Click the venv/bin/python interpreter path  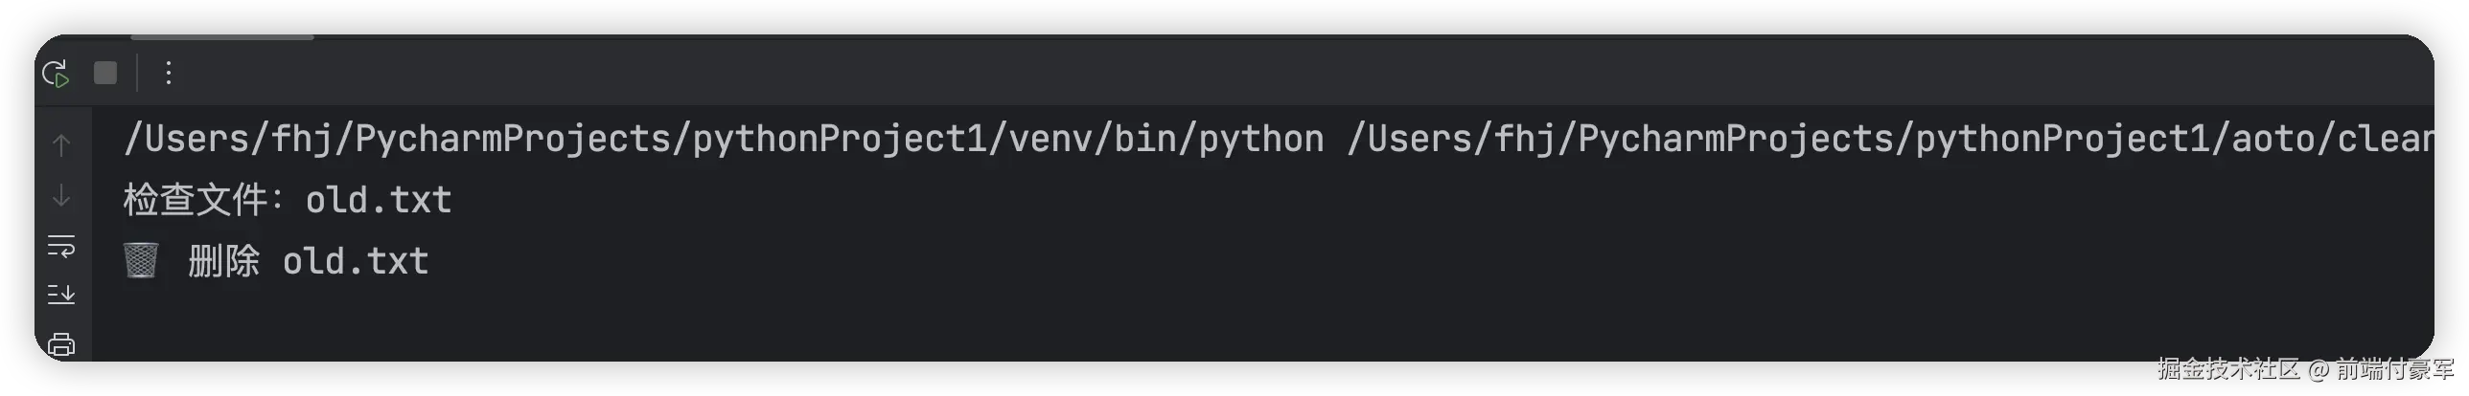[724, 140]
